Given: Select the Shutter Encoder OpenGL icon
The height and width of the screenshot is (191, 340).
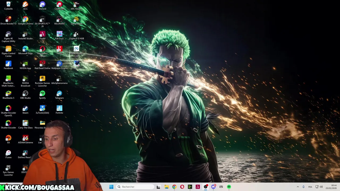Looking at the screenshot, I should (8, 111).
